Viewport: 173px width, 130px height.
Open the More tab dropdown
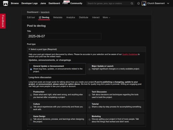tap(106, 17)
